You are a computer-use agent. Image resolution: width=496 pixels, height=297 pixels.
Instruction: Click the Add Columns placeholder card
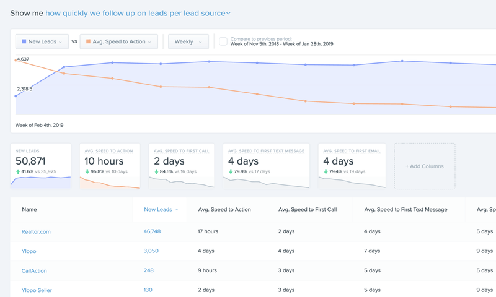[x=425, y=166]
